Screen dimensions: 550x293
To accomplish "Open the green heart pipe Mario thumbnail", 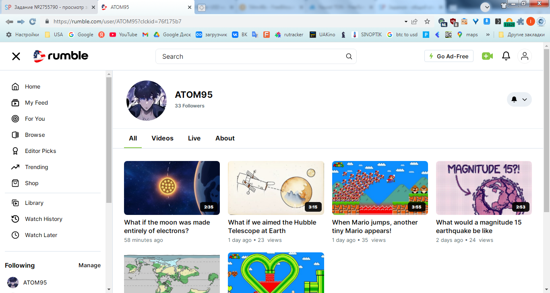I will (x=276, y=272).
